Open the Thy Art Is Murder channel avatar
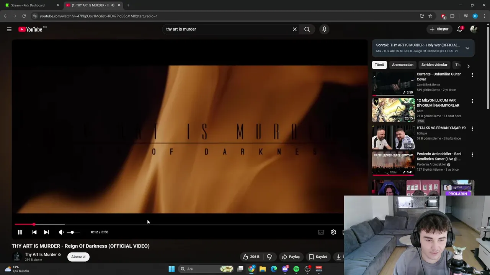This screenshot has height=275, width=490. point(16,257)
